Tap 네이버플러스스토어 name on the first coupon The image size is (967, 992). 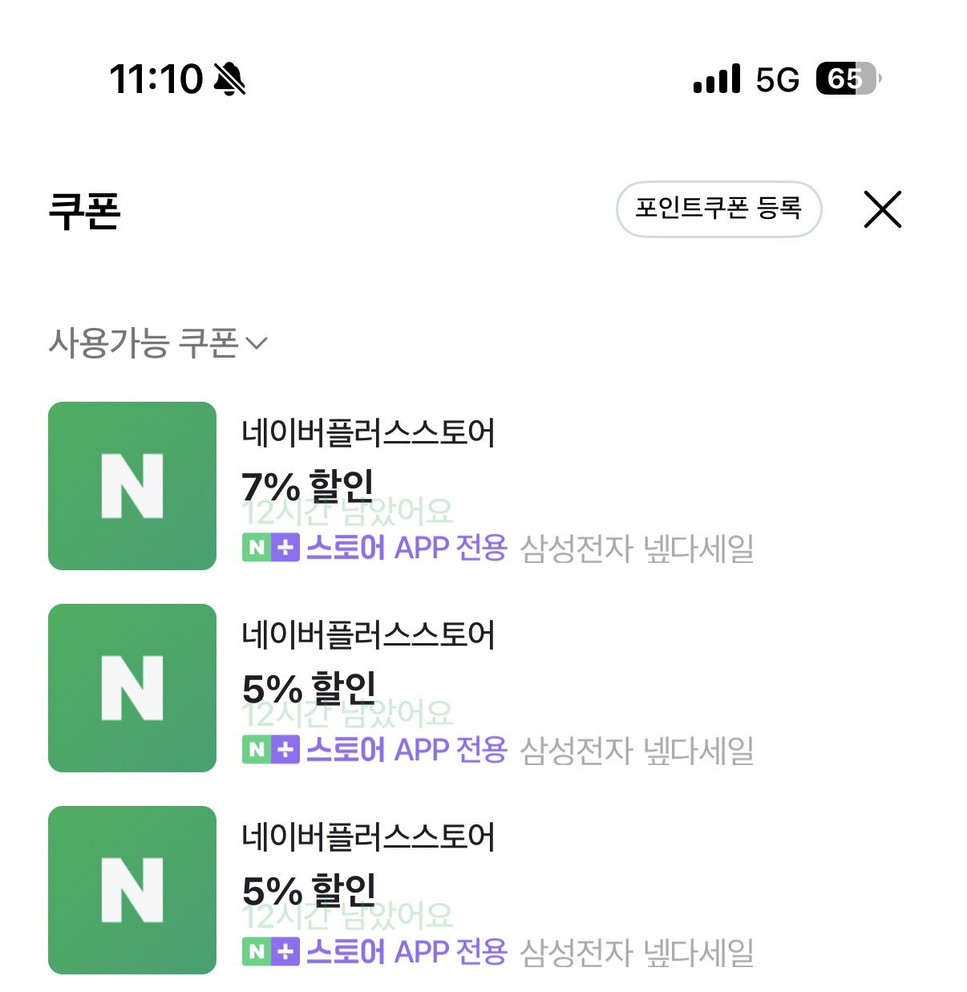pos(369,433)
